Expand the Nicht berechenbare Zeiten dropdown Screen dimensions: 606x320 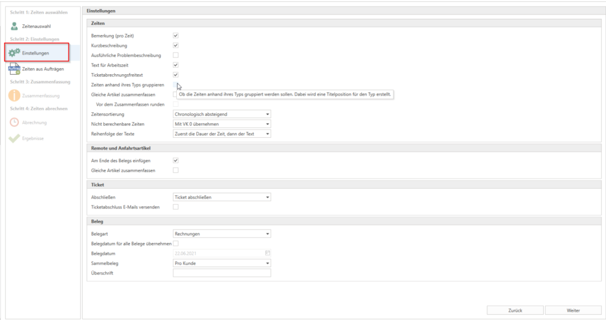[221, 123]
